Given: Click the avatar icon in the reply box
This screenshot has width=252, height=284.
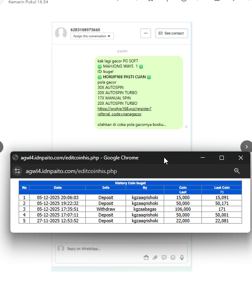Looking at the screenshot, I should tap(61, 248).
